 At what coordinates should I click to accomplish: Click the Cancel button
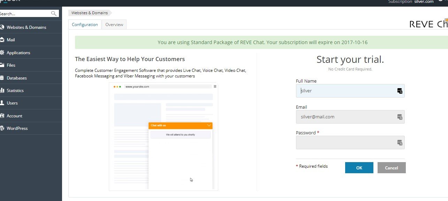391,168
